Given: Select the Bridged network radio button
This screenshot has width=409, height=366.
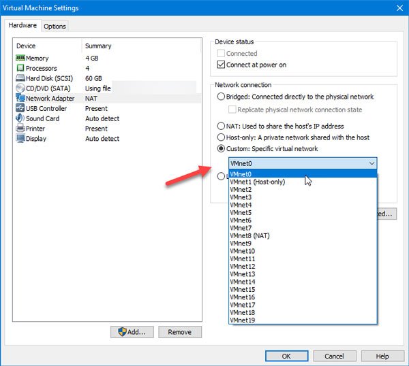Looking at the screenshot, I should (x=221, y=97).
